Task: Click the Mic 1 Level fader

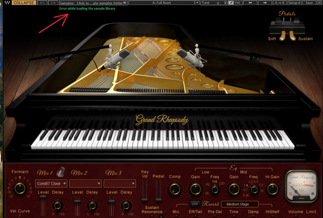Action: pos(43,197)
